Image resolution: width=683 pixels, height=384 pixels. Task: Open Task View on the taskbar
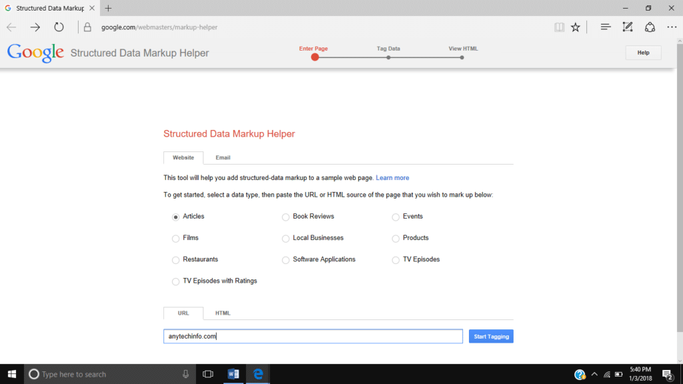click(x=208, y=374)
